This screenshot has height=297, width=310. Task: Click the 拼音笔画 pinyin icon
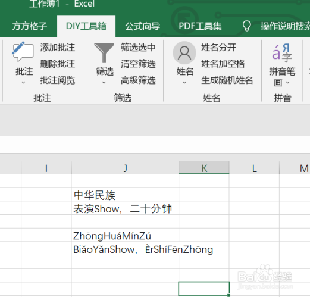click(x=282, y=52)
